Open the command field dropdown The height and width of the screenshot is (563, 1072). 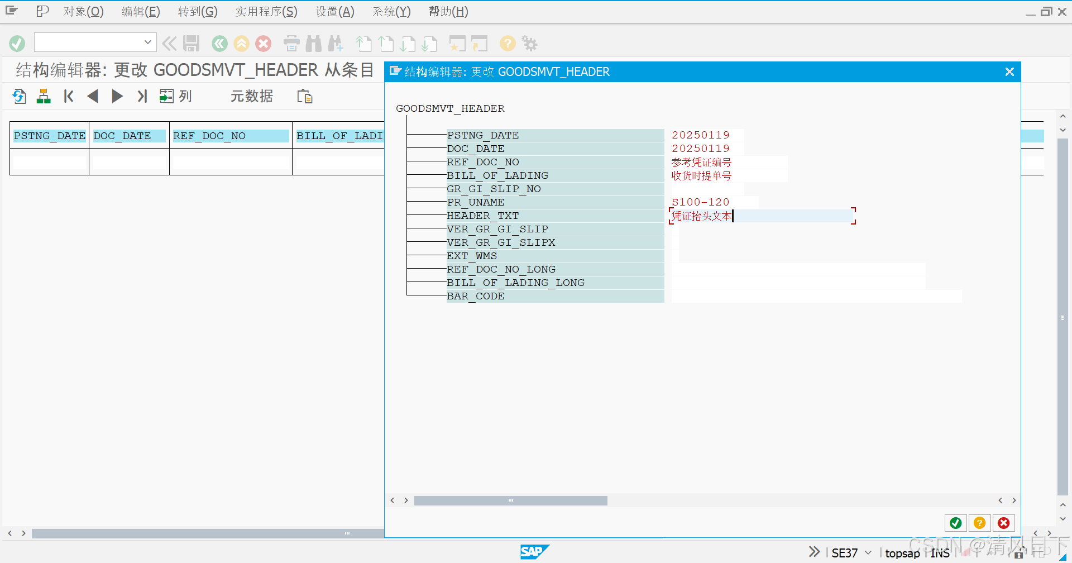tap(147, 42)
